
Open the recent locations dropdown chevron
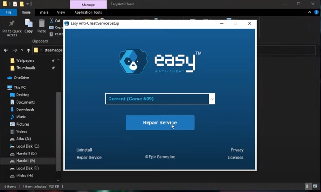pos(22,50)
